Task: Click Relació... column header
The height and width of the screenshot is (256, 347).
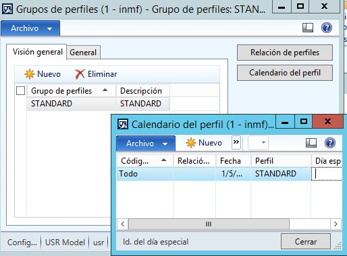Action: click(194, 161)
